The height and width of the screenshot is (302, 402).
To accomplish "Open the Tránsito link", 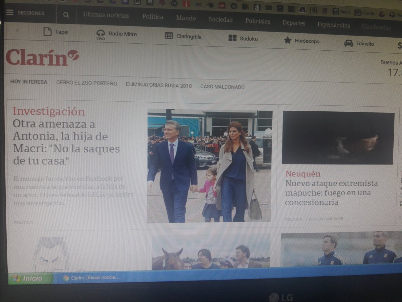I will 365,44.
